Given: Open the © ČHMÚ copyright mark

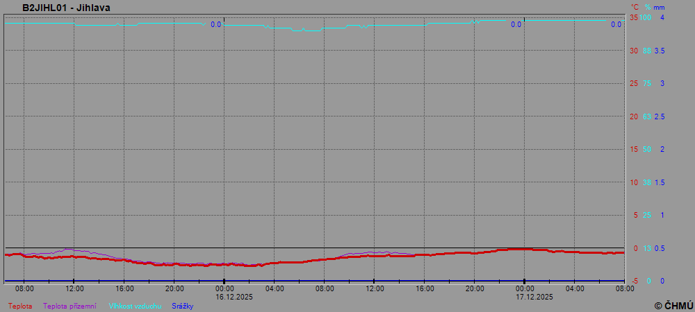Looking at the screenshot, I should coord(673,305).
